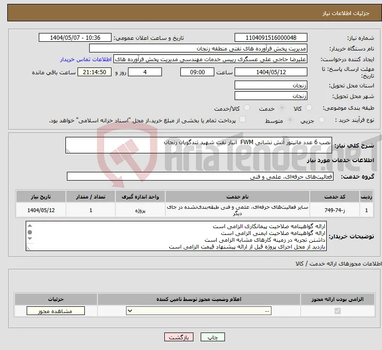
Task: Select the خدمت radio button
Action: click(282, 108)
